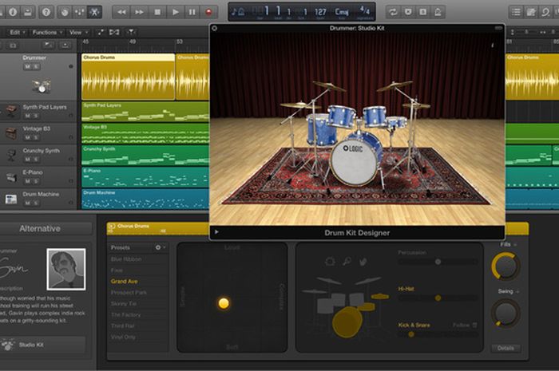Click the Pause transport button

[192, 12]
